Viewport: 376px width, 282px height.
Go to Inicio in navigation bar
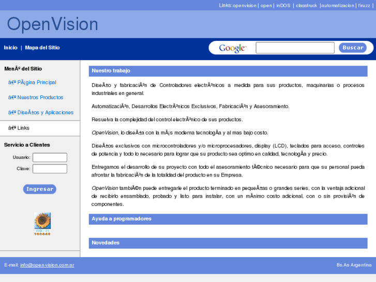point(10,48)
